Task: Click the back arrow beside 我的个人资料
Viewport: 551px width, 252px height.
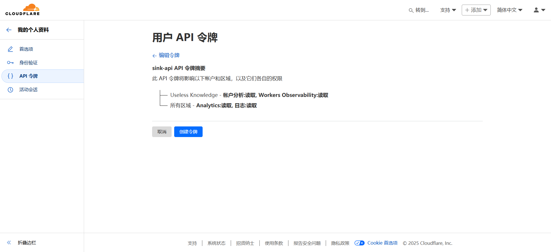Action: (x=9, y=30)
